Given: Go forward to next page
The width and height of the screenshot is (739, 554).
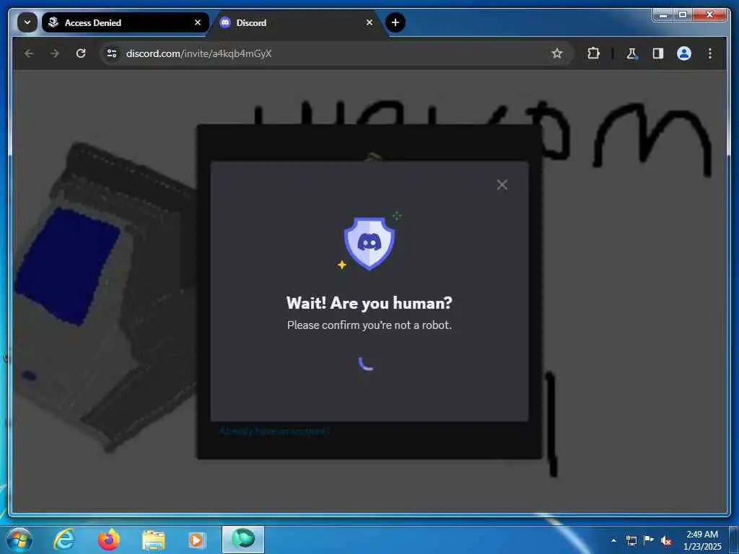Looking at the screenshot, I should (x=55, y=53).
